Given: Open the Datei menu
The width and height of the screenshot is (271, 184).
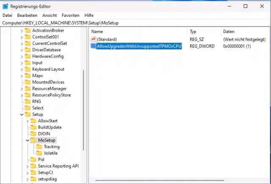Looking at the screenshot, I should 8,15.
